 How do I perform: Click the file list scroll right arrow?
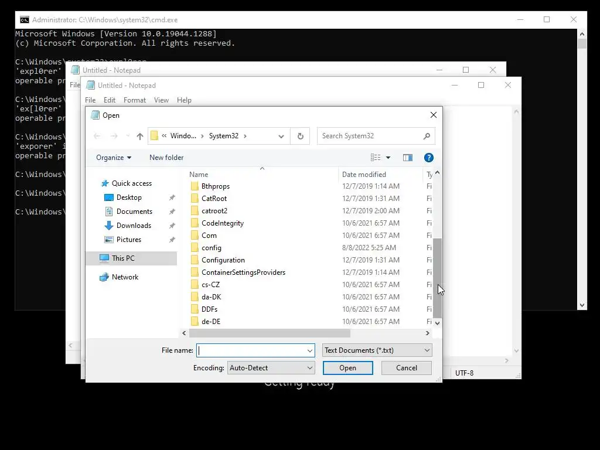(x=427, y=333)
